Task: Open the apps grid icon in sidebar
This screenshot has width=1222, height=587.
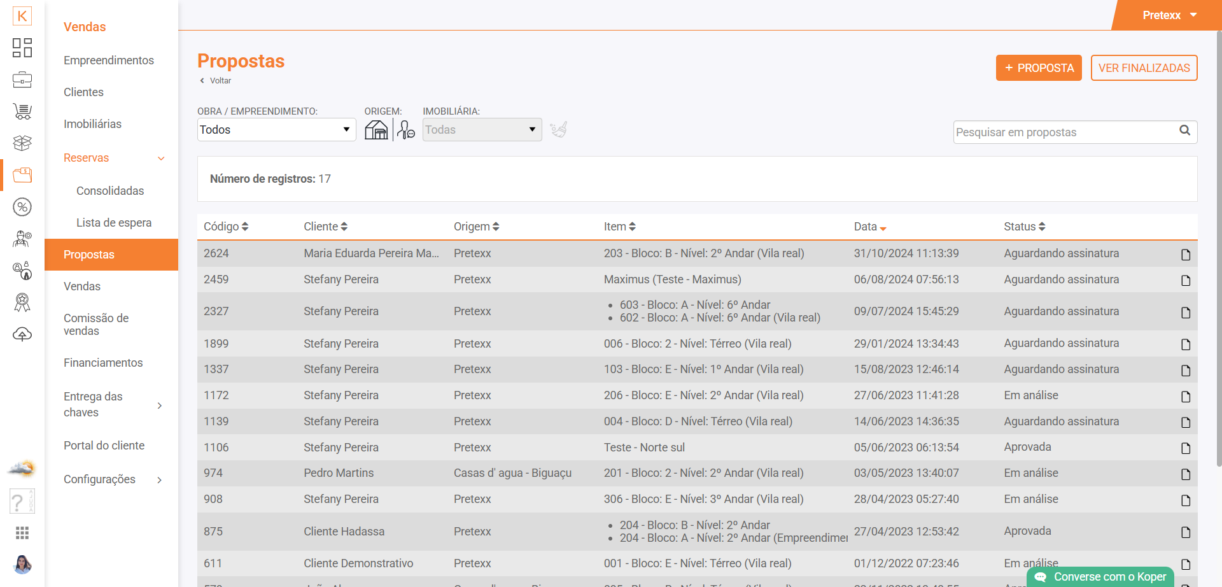Action: tap(22, 533)
